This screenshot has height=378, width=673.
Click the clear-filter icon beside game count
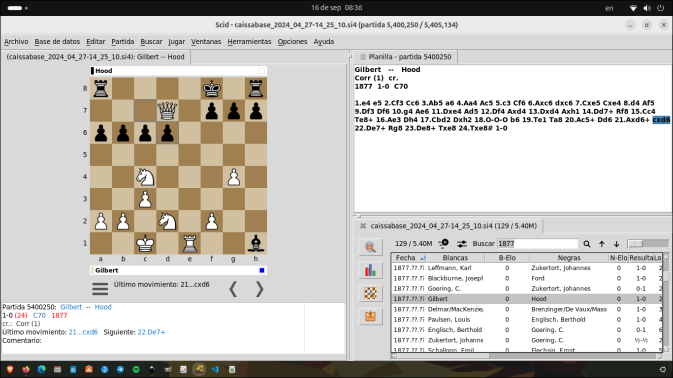tap(444, 243)
